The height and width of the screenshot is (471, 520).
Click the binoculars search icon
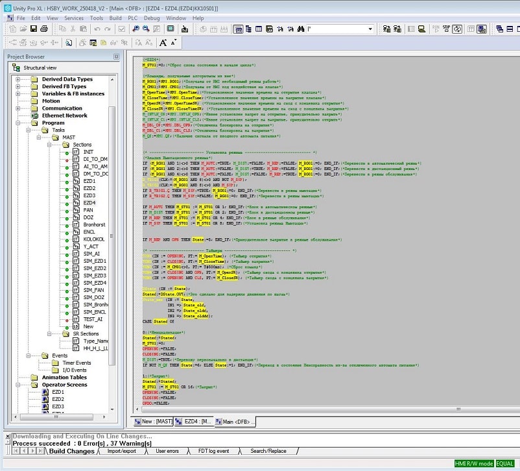(x=301, y=29)
